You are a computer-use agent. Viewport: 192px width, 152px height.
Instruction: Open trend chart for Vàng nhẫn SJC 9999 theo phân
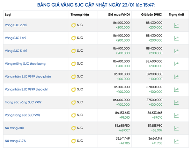click(176, 77)
